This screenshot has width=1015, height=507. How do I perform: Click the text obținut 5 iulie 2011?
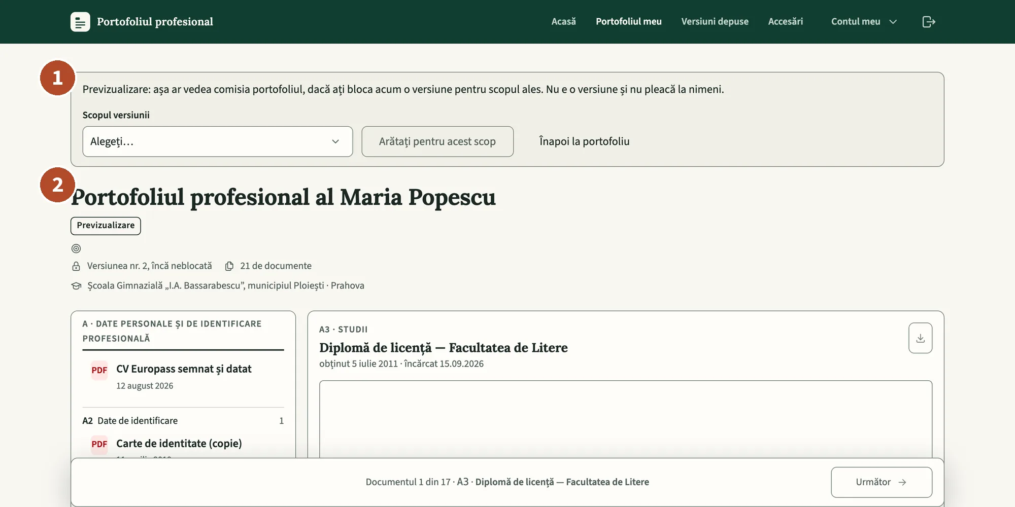click(358, 364)
